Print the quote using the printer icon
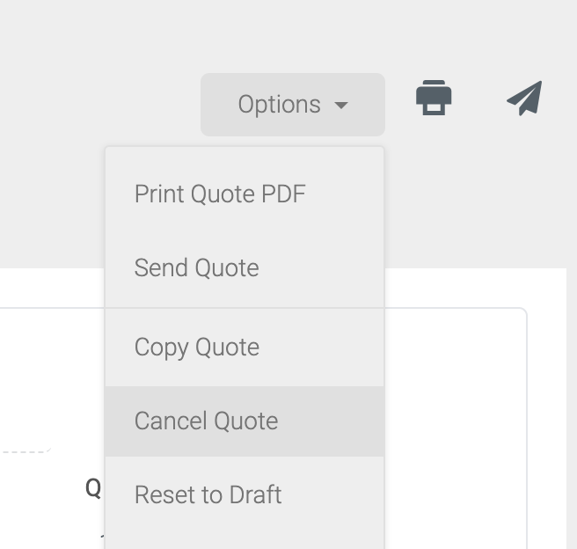 coord(434,98)
